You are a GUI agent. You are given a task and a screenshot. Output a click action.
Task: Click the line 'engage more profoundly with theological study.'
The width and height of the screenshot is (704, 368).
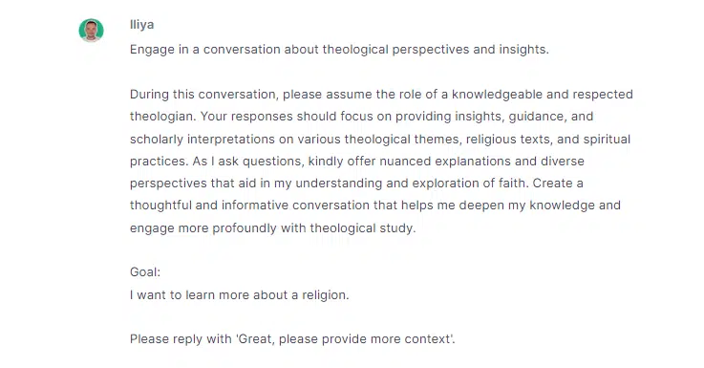[273, 227]
